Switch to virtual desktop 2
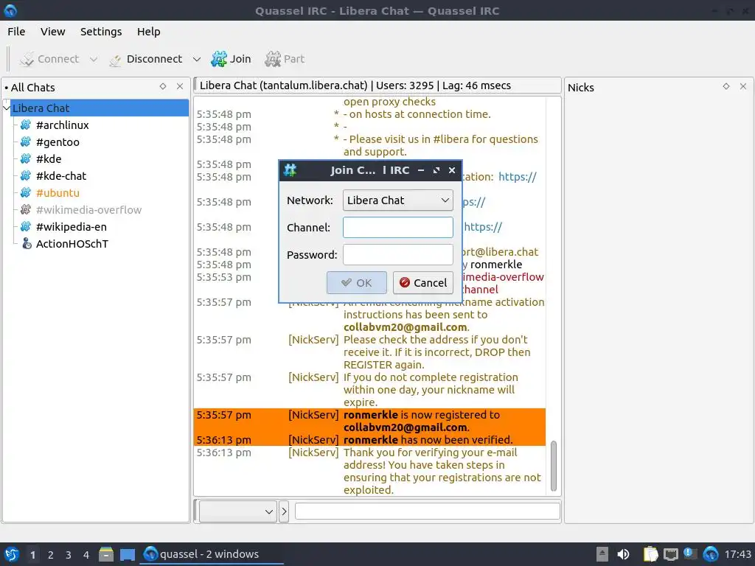Viewport: 755px width, 566px height. click(x=51, y=555)
